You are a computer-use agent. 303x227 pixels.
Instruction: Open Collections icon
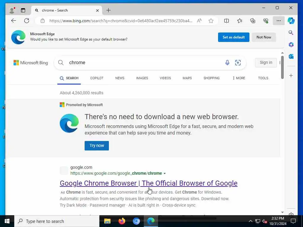pos(253,21)
